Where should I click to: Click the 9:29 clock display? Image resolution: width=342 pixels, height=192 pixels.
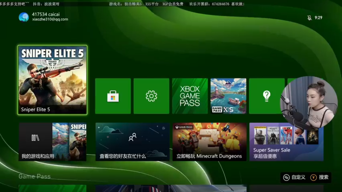coord(318,17)
